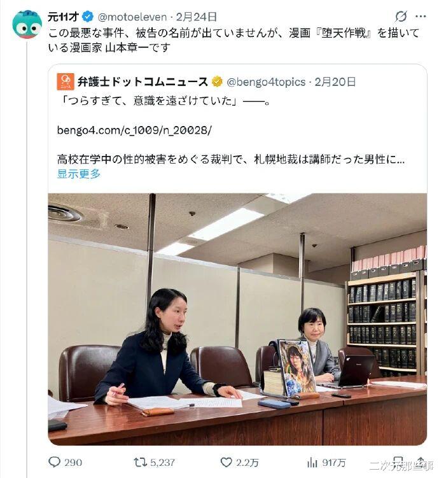Image resolution: width=439 pixels, height=478 pixels.
Task: Toggle the bookmark icon on the tweet
Action: pos(398,461)
